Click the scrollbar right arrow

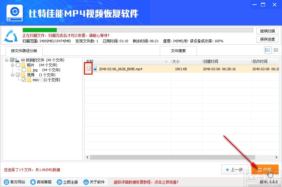tap(276, 157)
